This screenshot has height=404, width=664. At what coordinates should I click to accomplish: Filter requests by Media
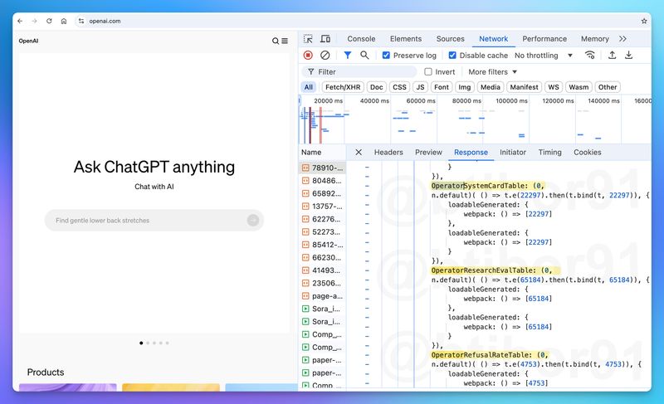tap(490, 87)
